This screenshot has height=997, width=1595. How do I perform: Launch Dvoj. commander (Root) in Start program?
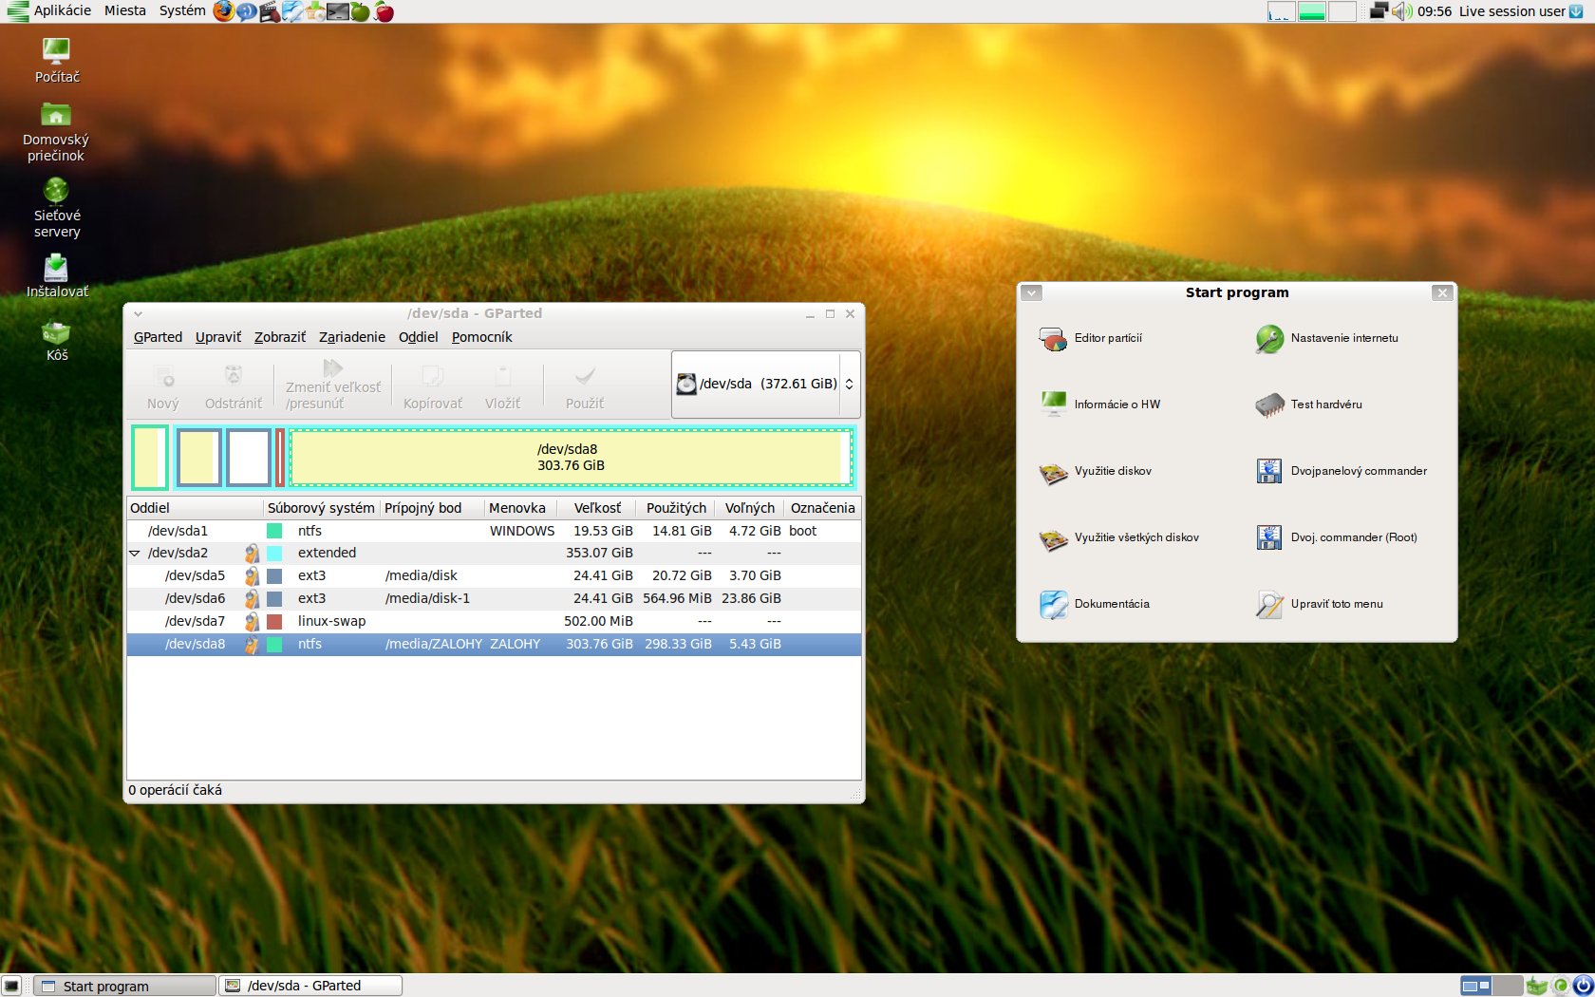(1337, 537)
